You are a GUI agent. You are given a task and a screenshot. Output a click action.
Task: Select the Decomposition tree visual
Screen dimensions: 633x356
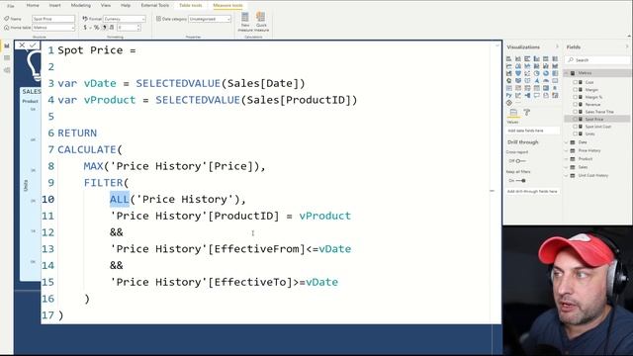527,95
